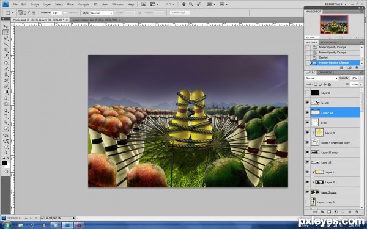
Task: Delete layer using trash icon in Layers panel
Action: coord(357,212)
